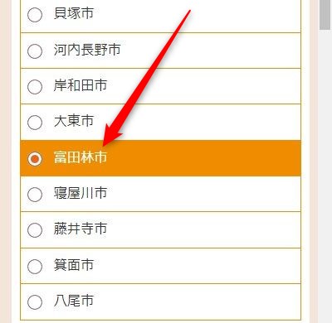Select the 岸和田市 radio button
This screenshot has height=323, width=332.
pos(35,87)
